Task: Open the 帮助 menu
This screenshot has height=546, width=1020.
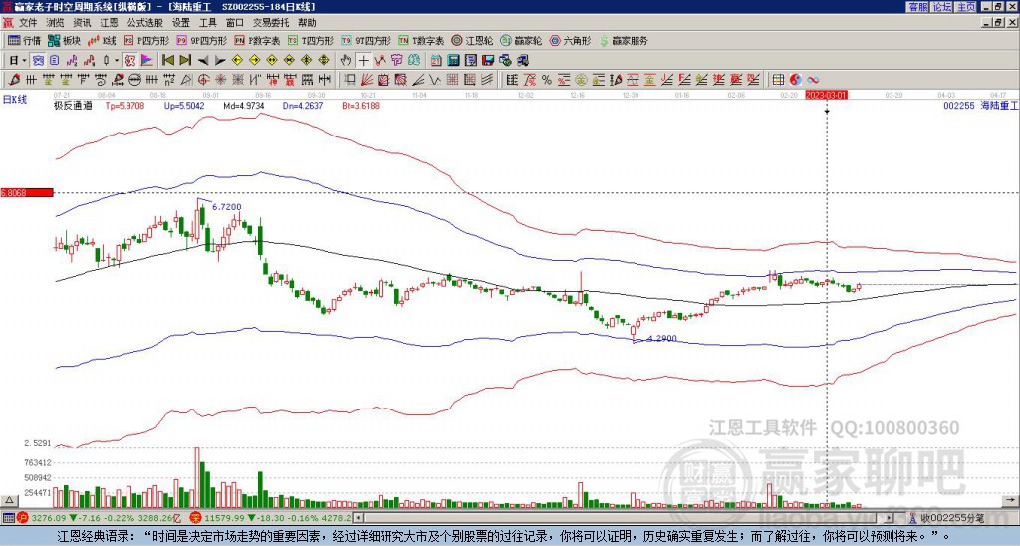Action: point(307,23)
